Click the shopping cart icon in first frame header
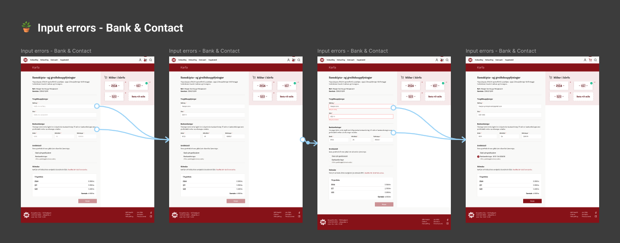 click(x=145, y=60)
